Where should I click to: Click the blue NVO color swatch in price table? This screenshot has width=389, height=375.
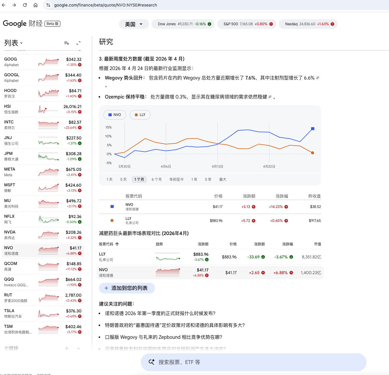(x=112, y=206)
